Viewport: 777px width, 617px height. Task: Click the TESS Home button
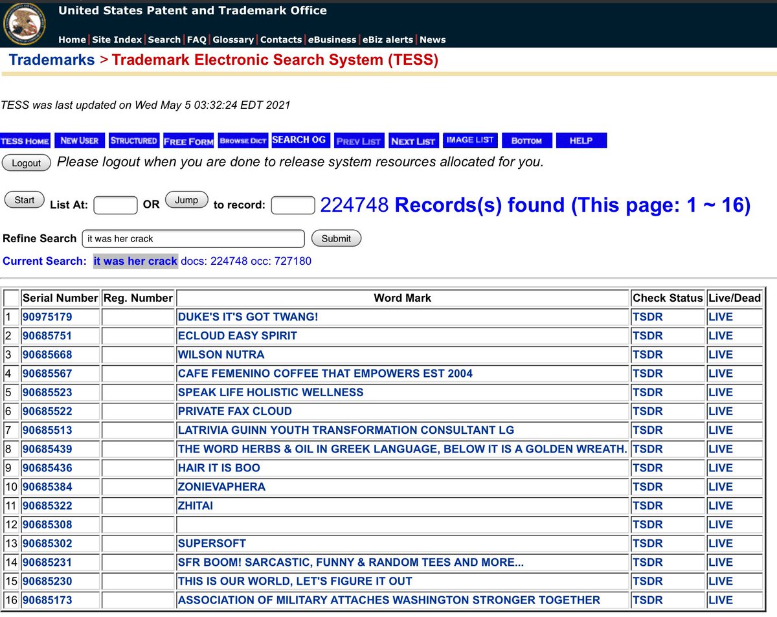click(25, 141)
